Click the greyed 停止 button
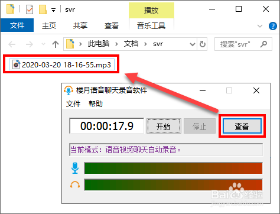The width and height of the screenshot is (280, 214). coord(200,126)
